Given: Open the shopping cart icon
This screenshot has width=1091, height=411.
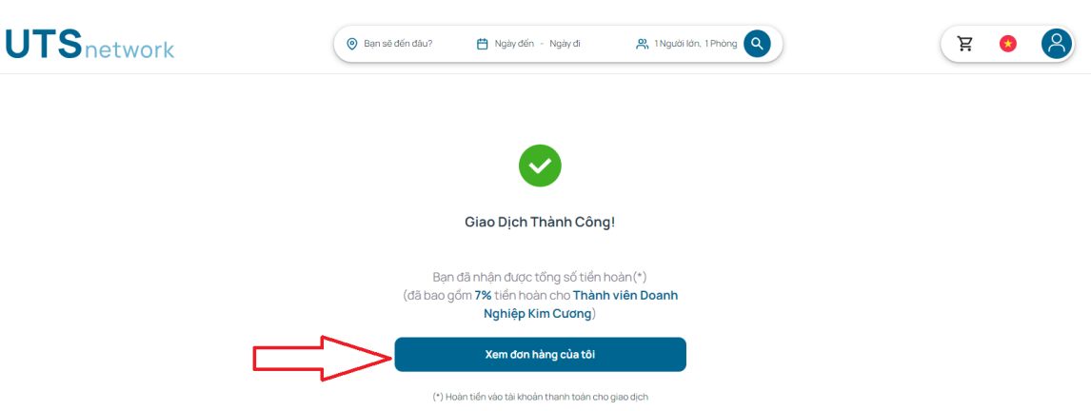Looking at the screenshot, I should [x=965, y=44].
